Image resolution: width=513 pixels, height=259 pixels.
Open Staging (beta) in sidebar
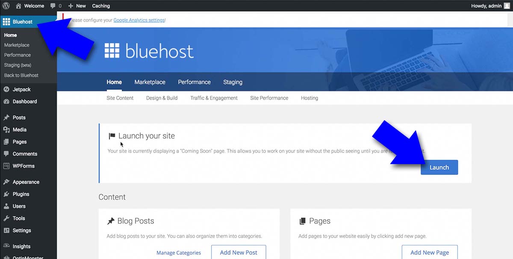(x=18, y=65)
